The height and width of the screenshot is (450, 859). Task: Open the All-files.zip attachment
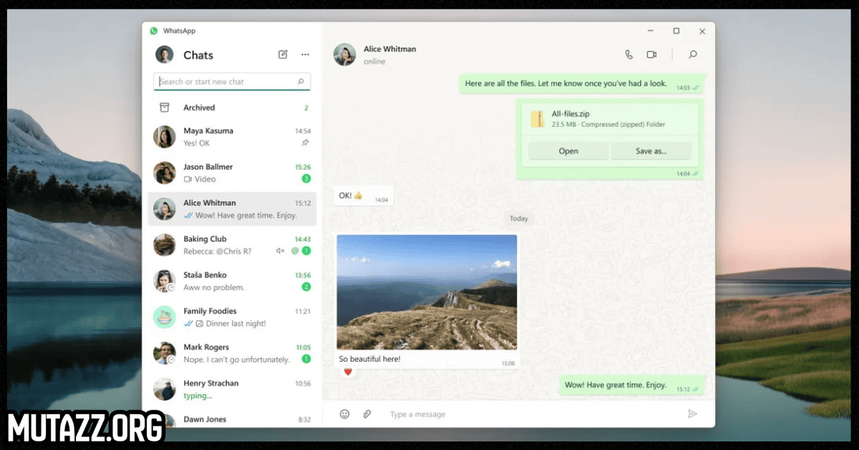pyautogui.click(x=568, y=151)
